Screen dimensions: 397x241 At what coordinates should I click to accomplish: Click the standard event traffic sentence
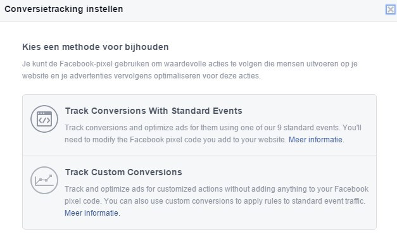tap(235, 201)
